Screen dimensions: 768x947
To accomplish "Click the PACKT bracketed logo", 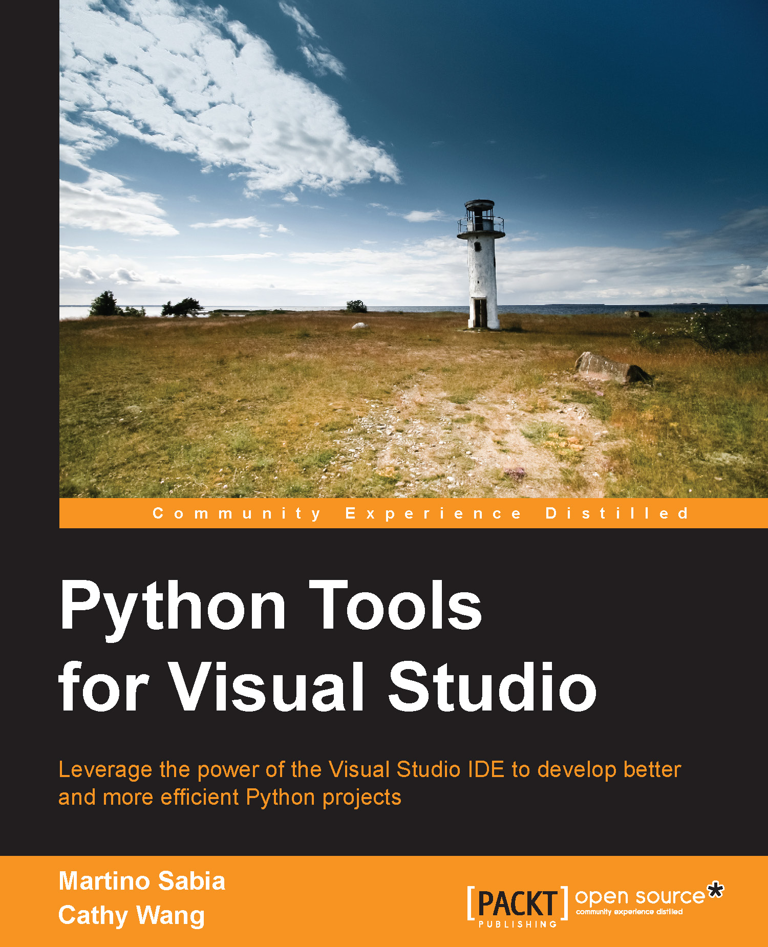I will pyautogui.click(x=517, y=903).
